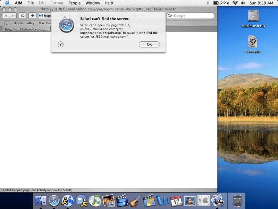Click the globe icon in the address field
The width and height of the screenshot is (278, 209).
[x=41, y=16]
